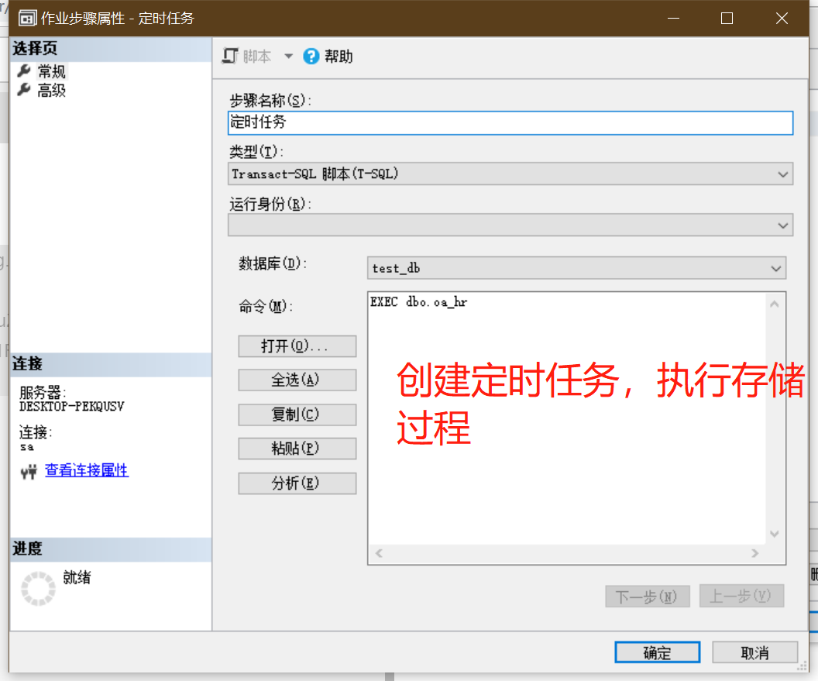Viewport: 818px width, 681px height.
Task: Click the application icon in the title bar
Action: (x=28, y=16)
